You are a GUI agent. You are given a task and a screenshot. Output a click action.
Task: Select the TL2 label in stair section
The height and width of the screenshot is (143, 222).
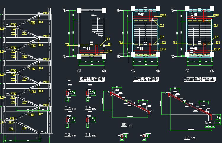(41, 114)
